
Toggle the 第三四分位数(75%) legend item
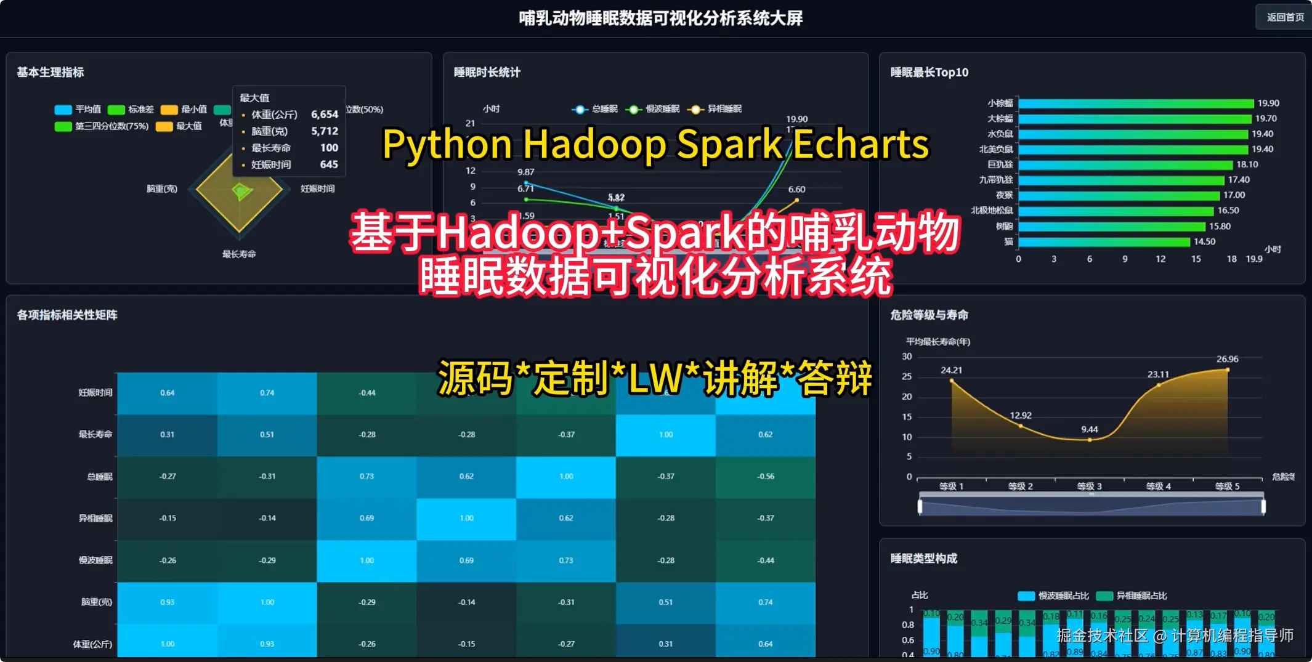pos(102,126)
